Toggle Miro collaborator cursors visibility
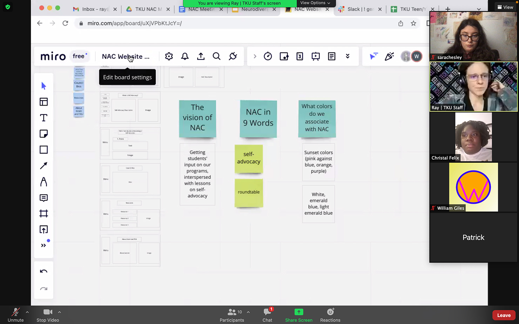 [373, 56]
